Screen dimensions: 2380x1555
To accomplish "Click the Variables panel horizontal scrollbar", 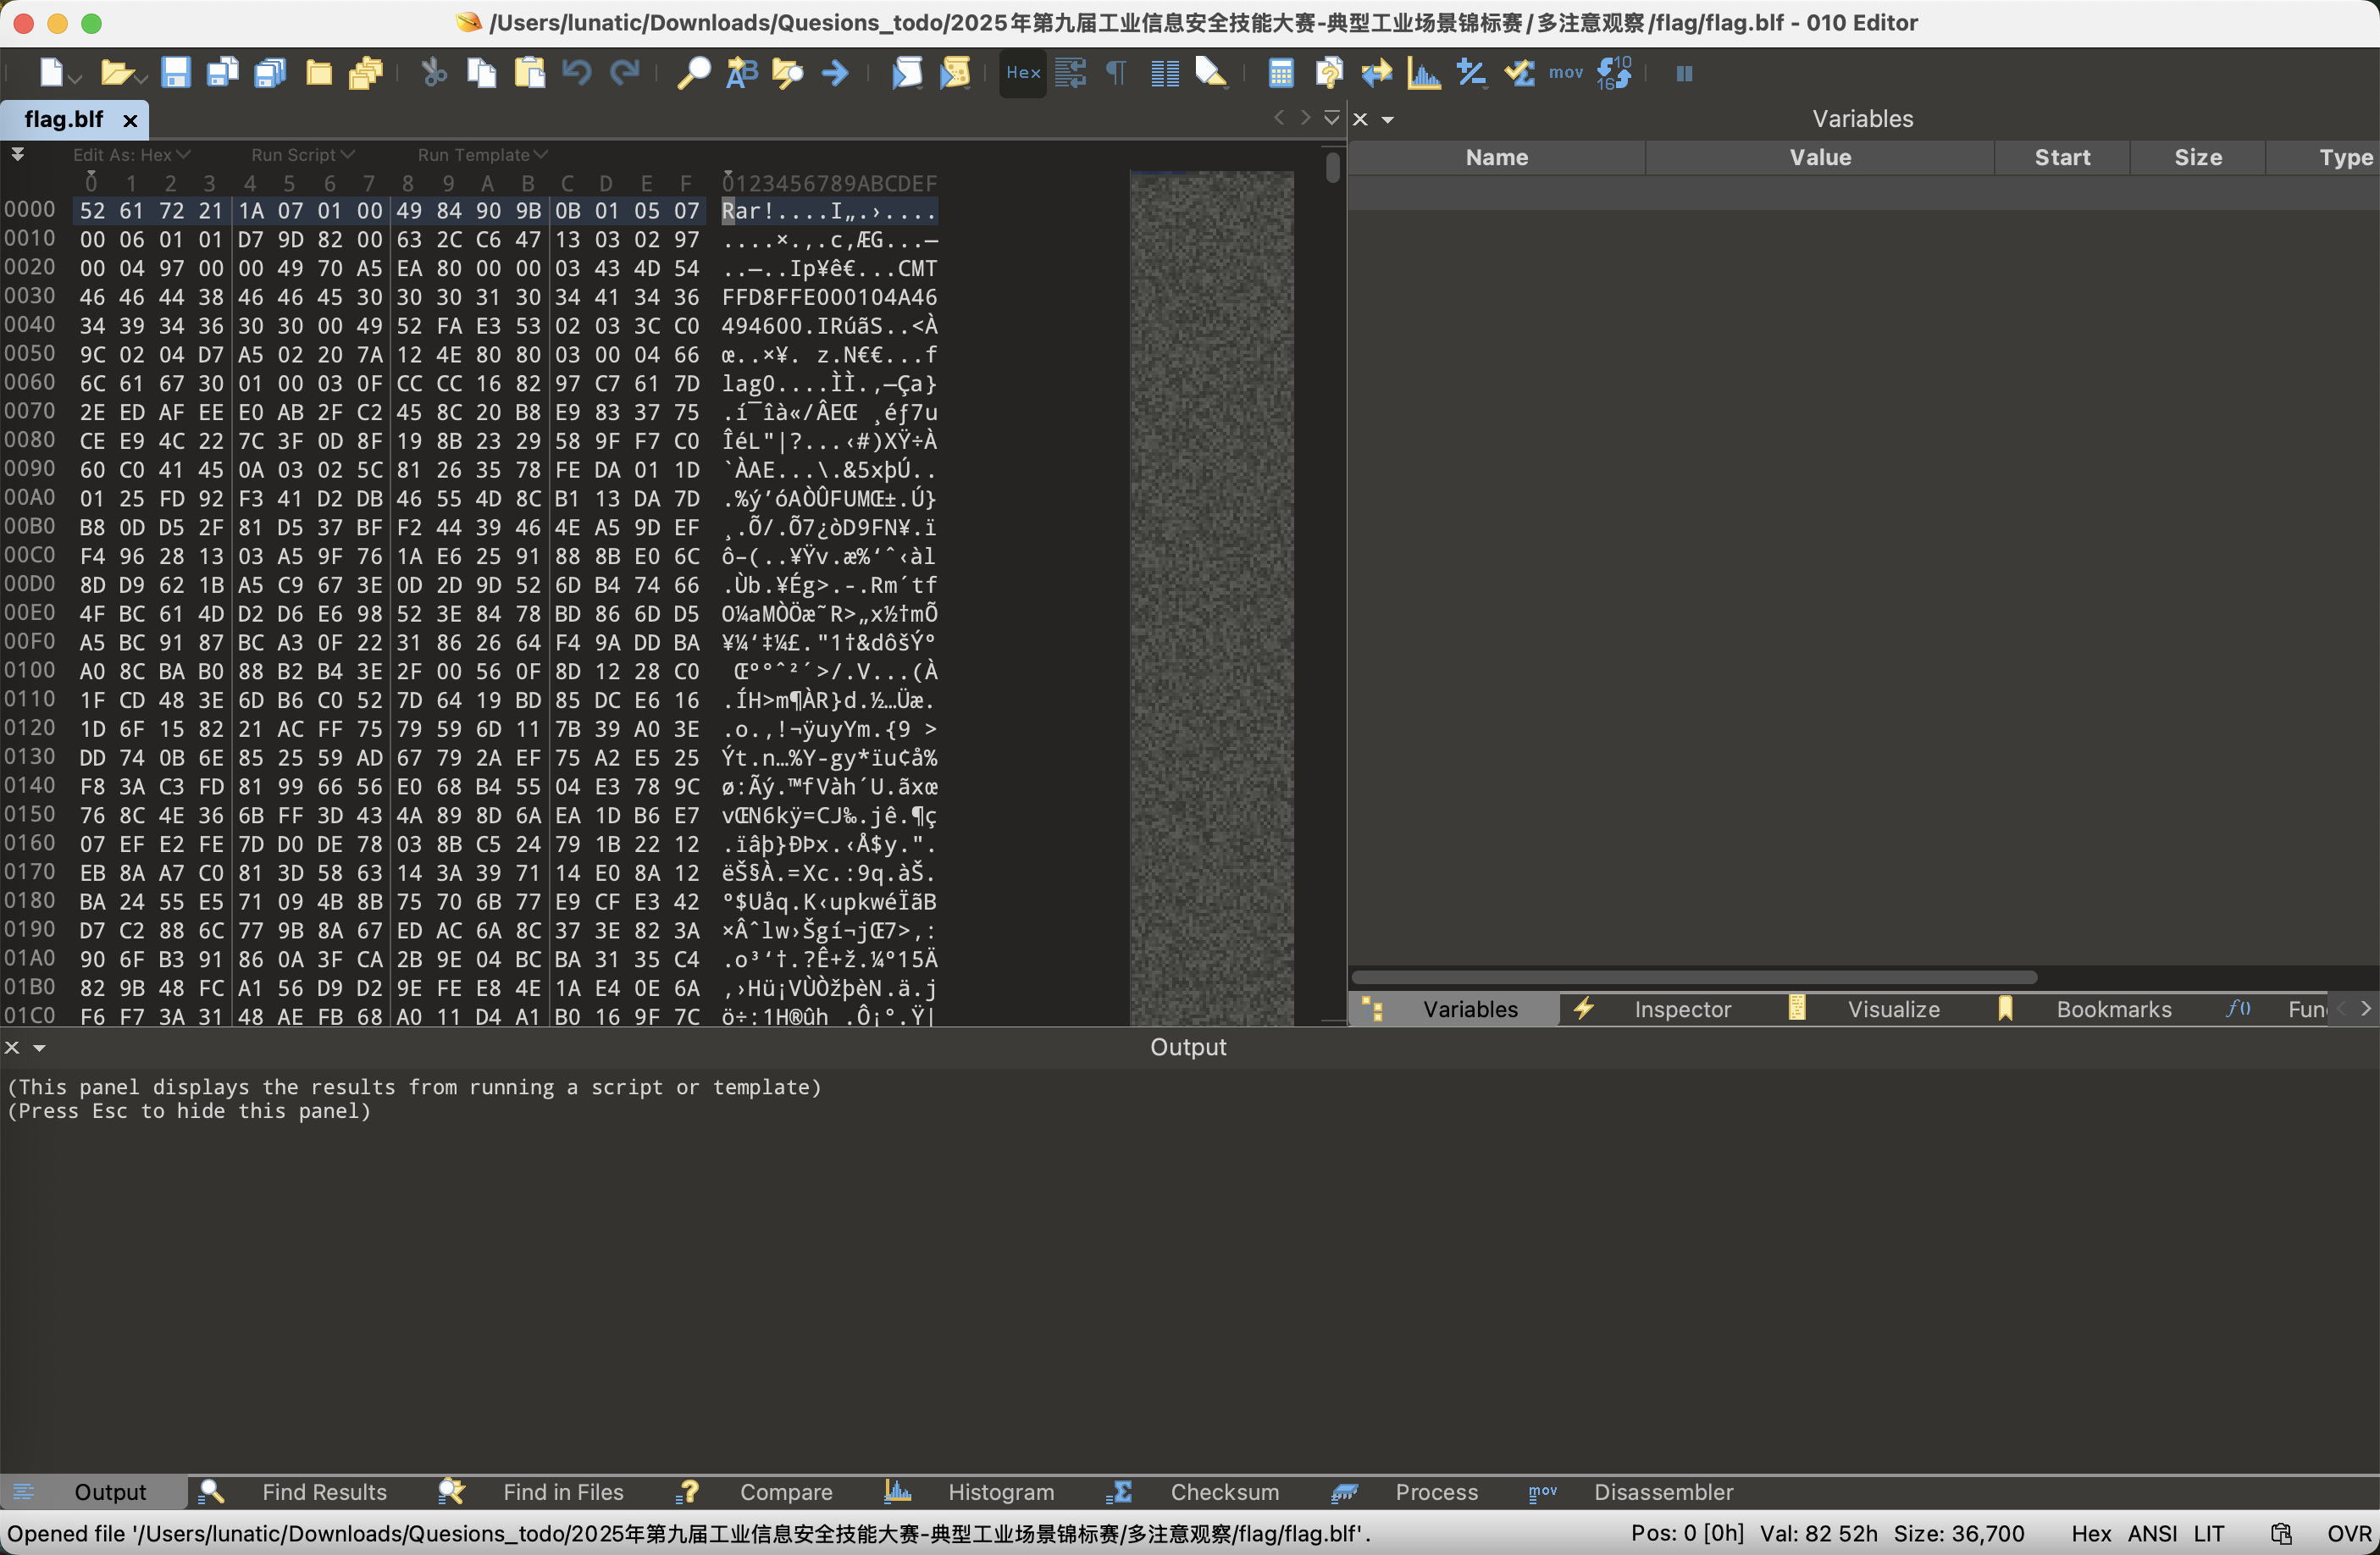I will point(1694,977).
